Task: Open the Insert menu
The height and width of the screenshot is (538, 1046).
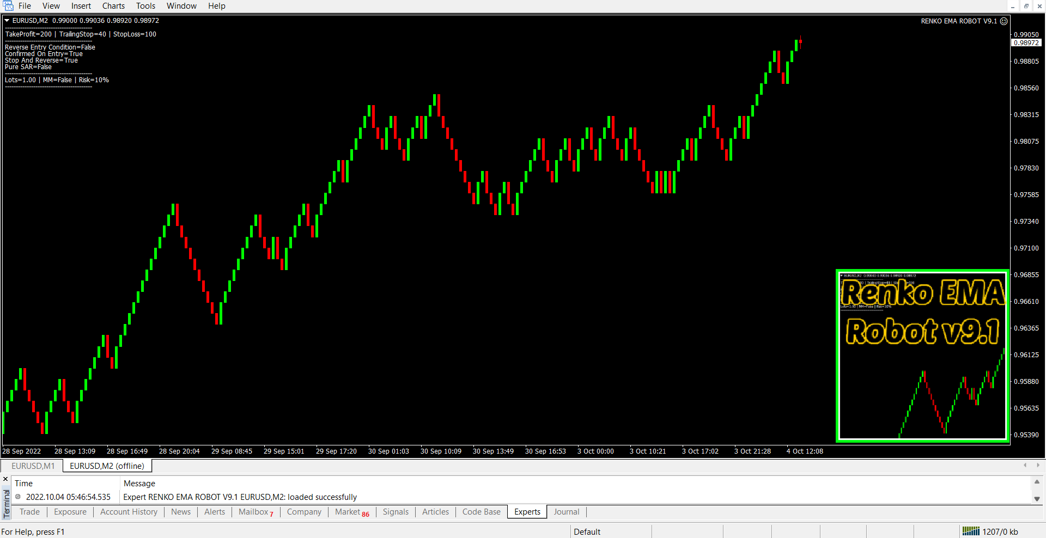Action: coord(81,6)
